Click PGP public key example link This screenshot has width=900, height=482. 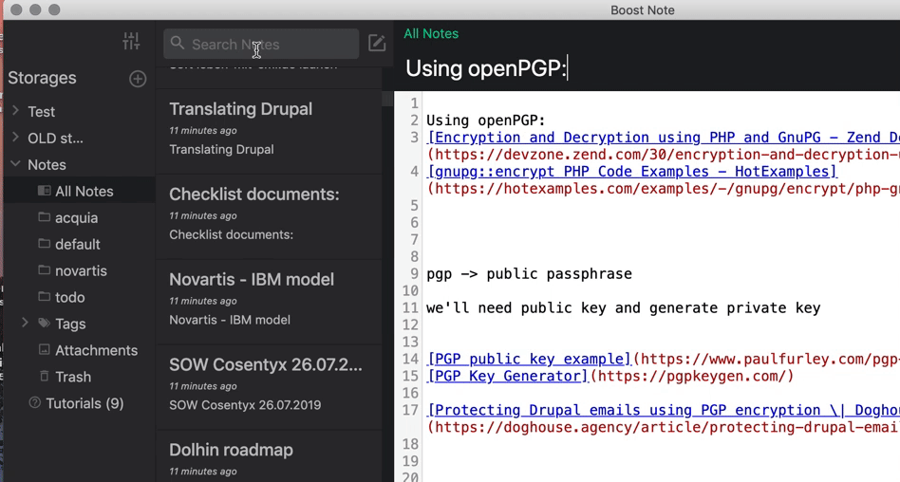pos(529,359)
